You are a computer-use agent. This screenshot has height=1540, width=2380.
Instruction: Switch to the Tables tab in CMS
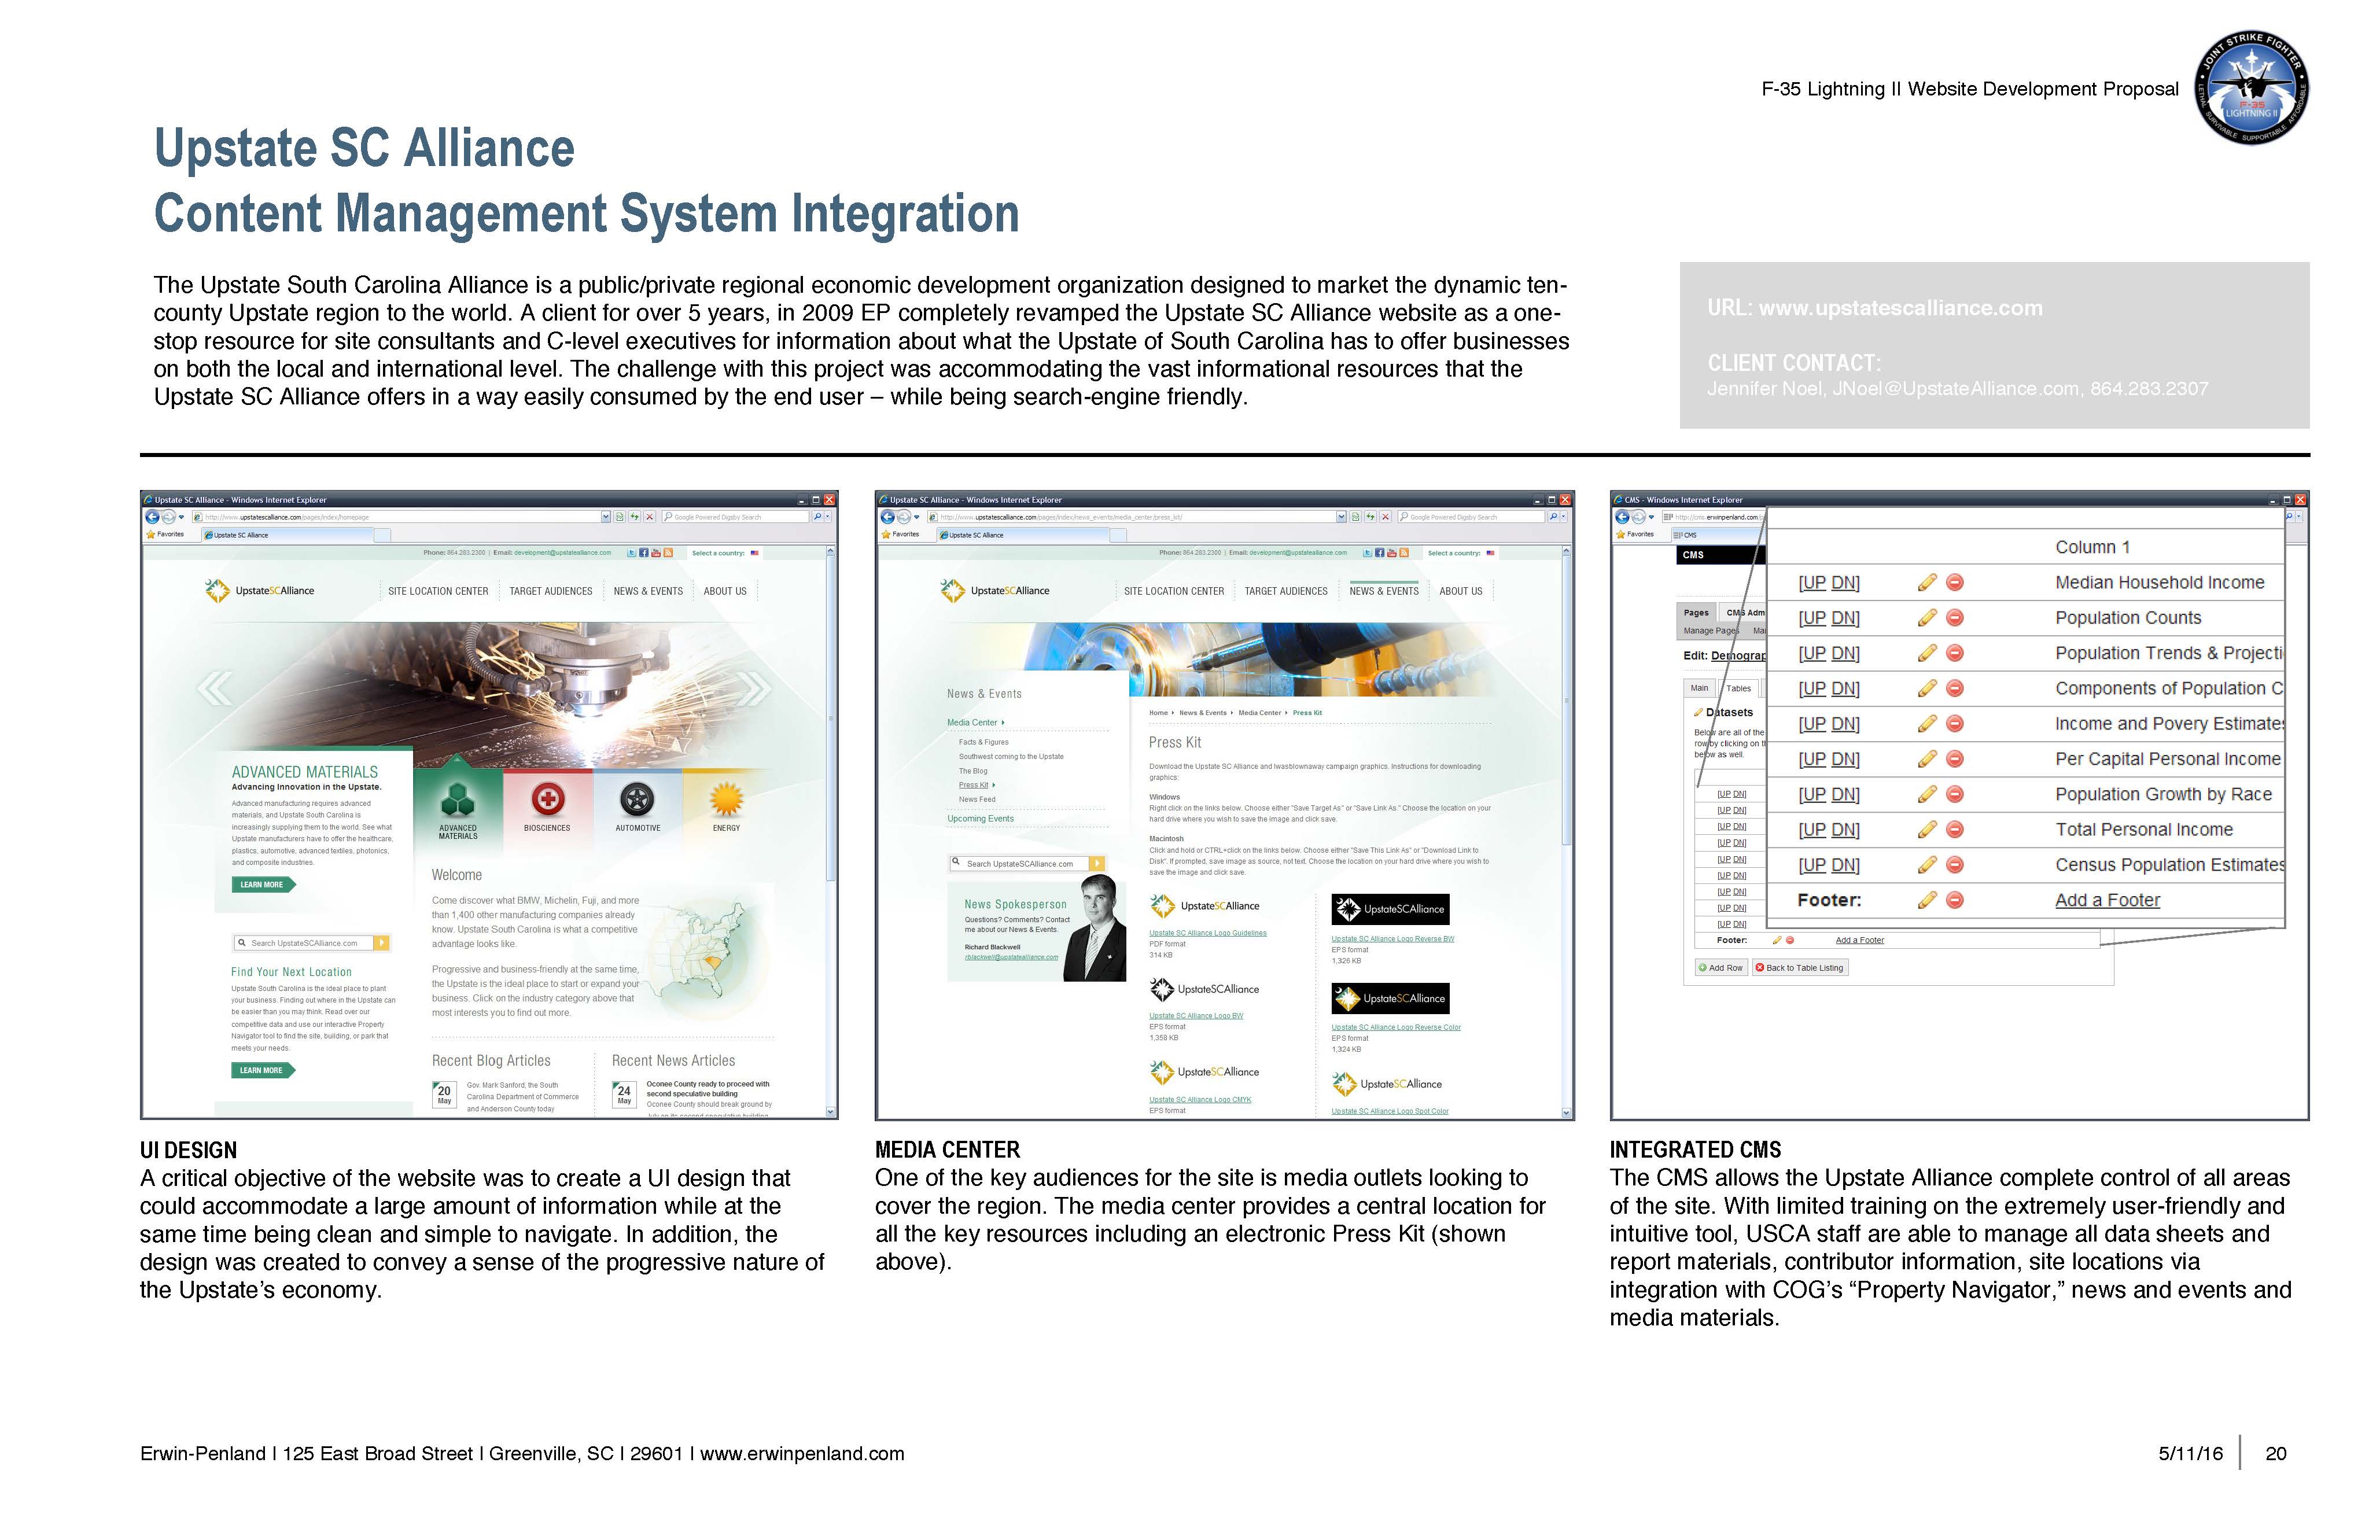[1738, 688]
